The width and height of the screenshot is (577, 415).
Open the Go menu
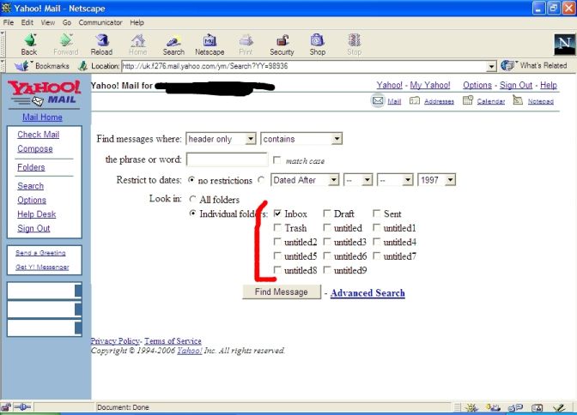pos(67,22)
